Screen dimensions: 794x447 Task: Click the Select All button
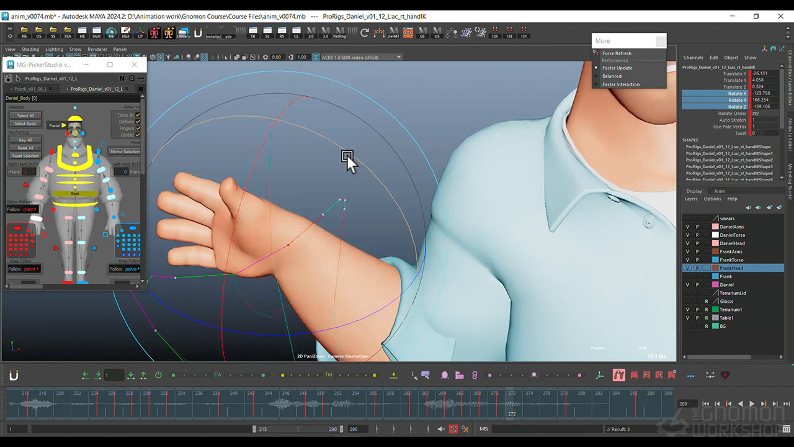click(x=25, y=115)
